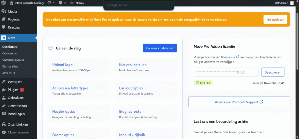Click the Ga naar customizer button
This screenshot has width=299, height=139.
pos(160,48)
